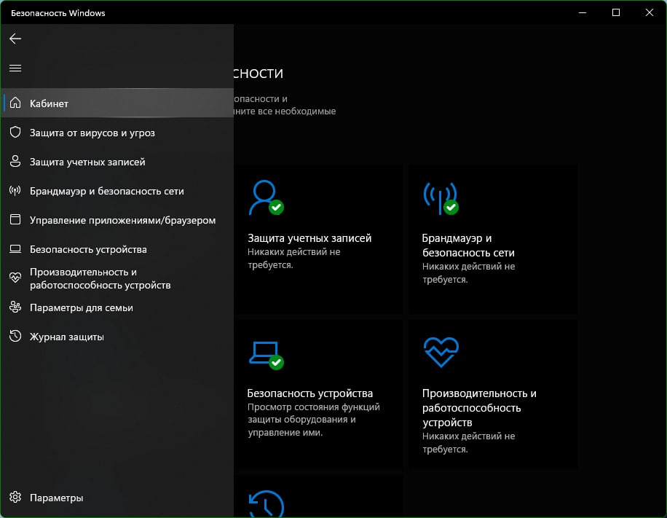667x518 pixels.
Task: Open Производительность и работоспособность устройств in sidebar
Action: click(x=117, y=278)
